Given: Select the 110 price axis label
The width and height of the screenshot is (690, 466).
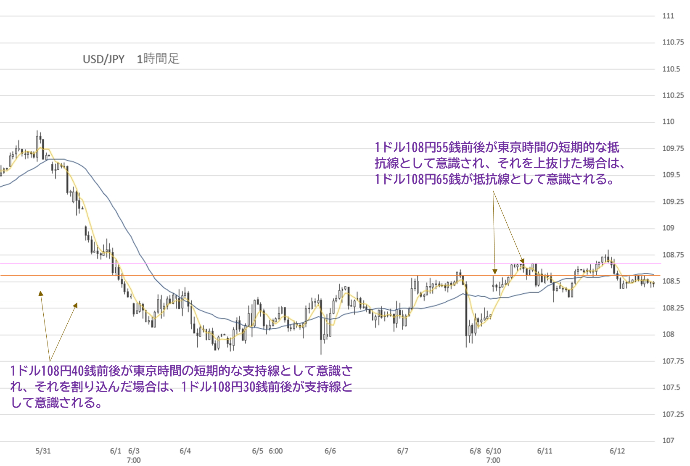Looking at the screenshot, I should [668, 122].
